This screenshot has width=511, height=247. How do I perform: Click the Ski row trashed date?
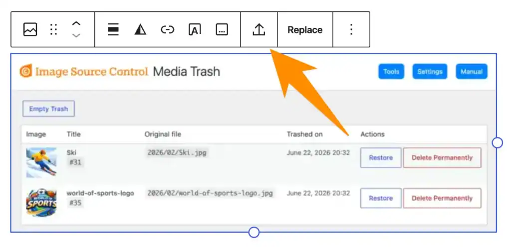click(318, 153)
